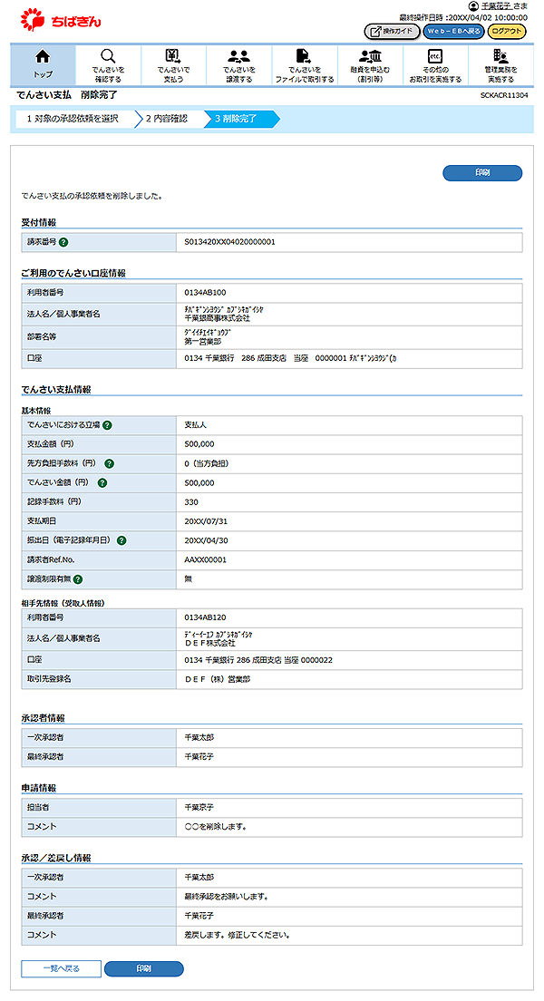Click the トップ home icon
The height and width of the screenshot is (1001, 544).
[x=43, y=63]
